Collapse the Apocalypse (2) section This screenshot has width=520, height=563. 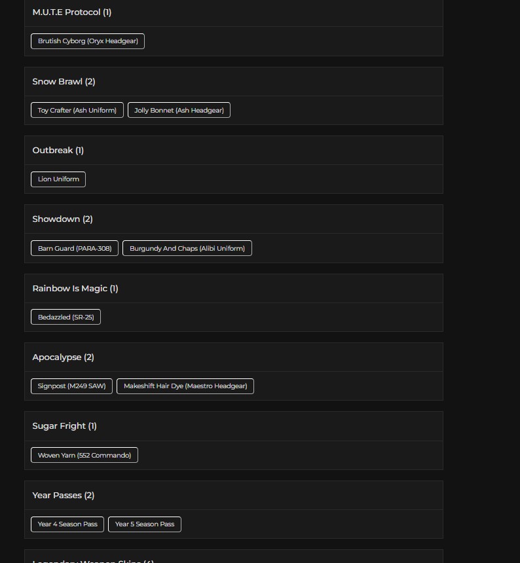[234, 357]
